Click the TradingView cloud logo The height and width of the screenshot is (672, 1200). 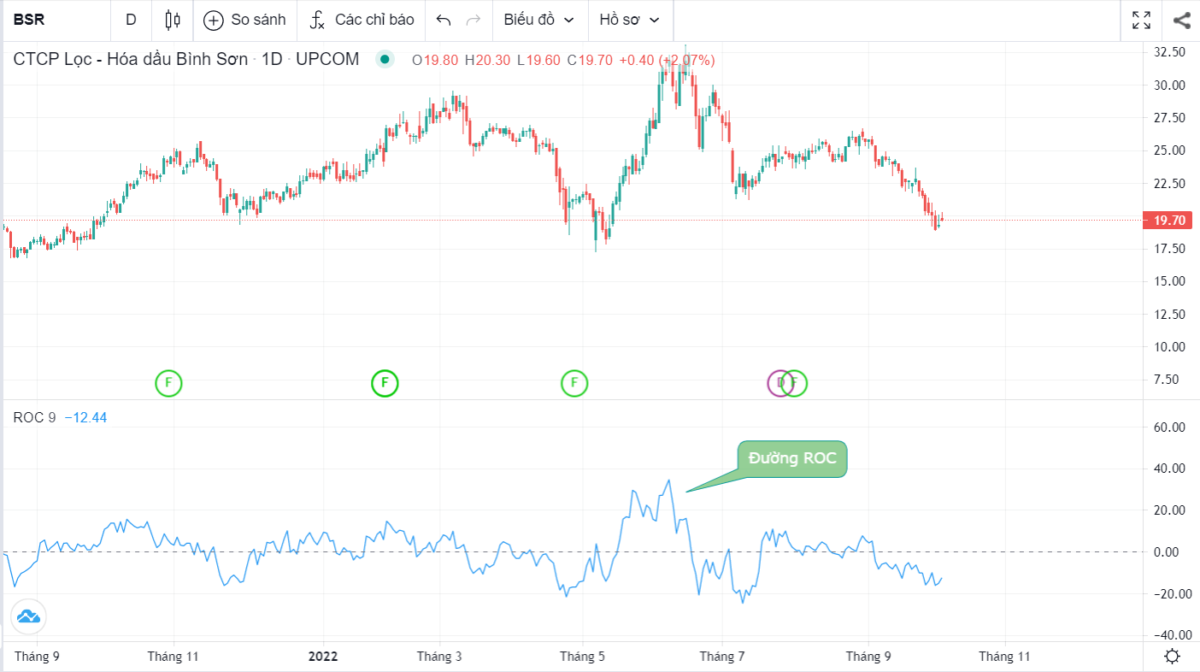[28, 616]
